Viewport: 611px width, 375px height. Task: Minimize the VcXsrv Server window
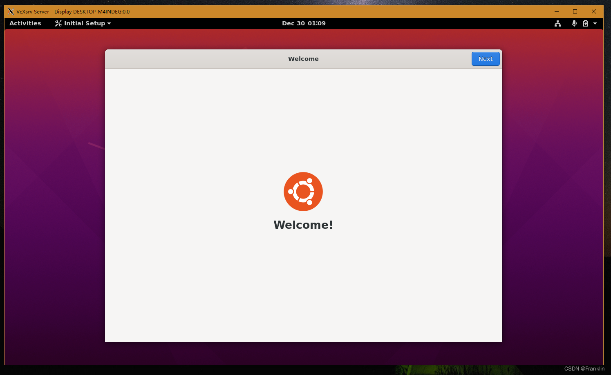tap(556, 11)
